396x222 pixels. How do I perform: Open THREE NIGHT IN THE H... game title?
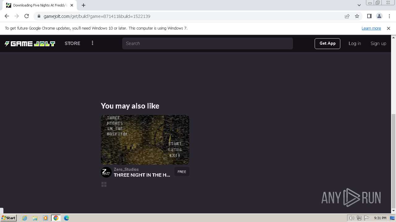pos(142,175)
